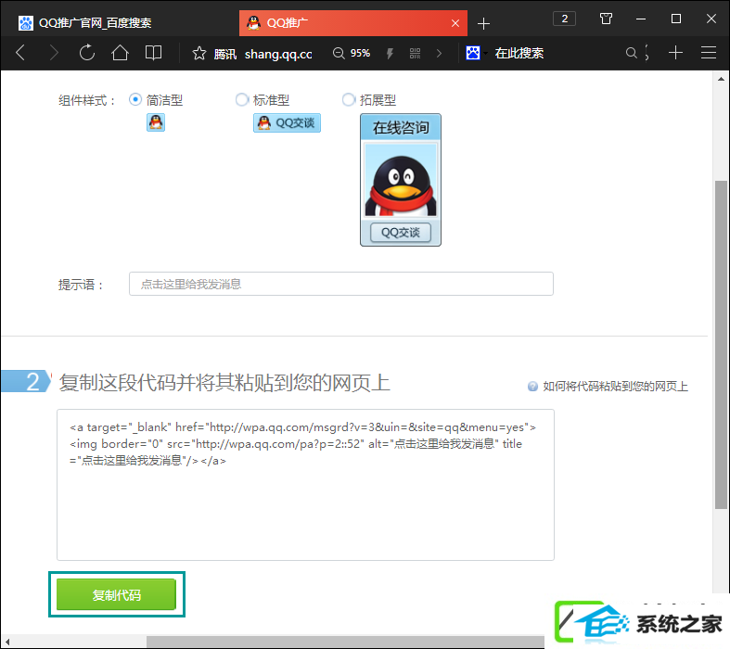
Task: Select the 拓展型 radio option
Action: point(348,99)
